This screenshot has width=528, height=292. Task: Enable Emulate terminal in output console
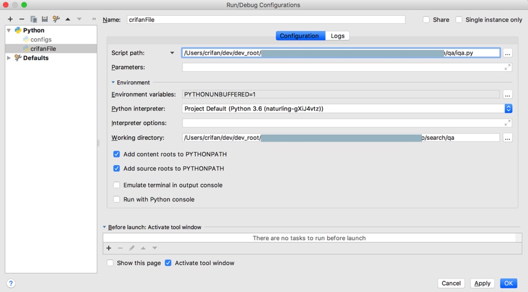117,185
